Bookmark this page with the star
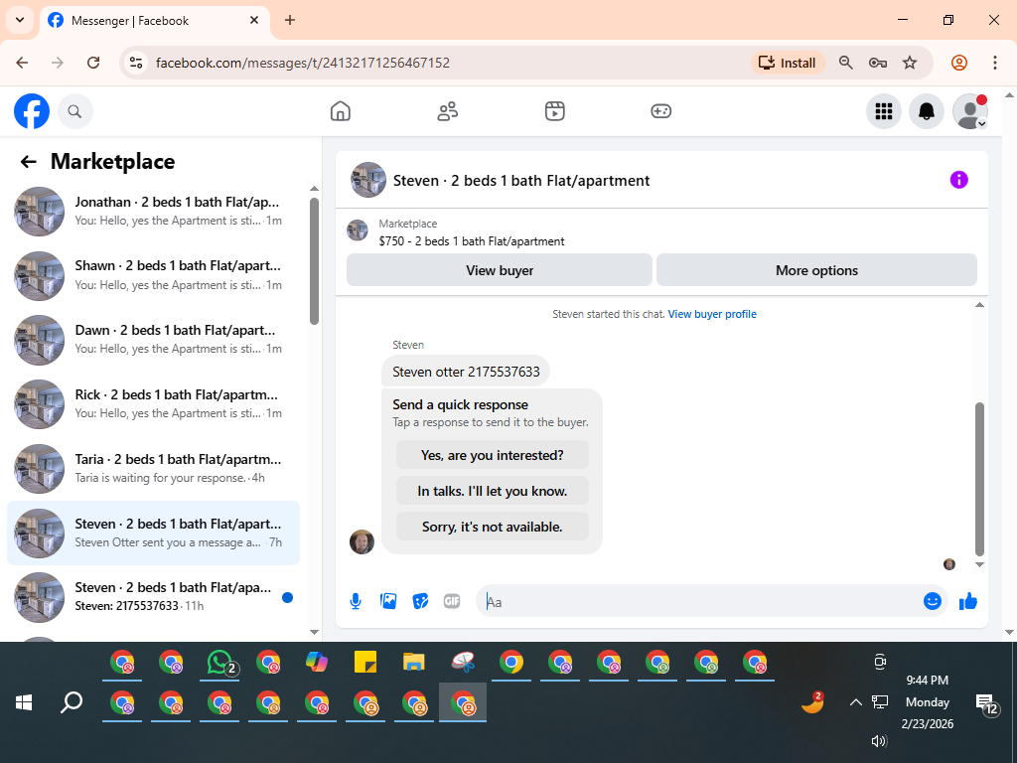 coord(910,63)
